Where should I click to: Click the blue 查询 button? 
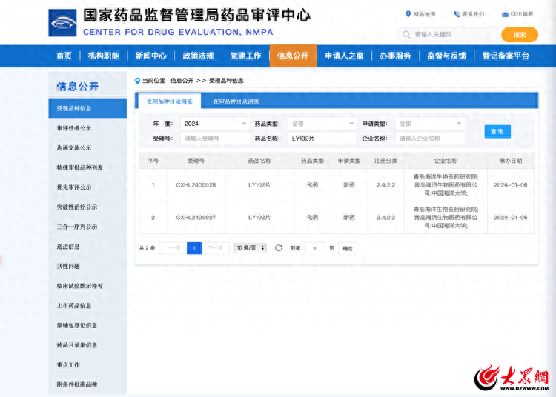497,131
